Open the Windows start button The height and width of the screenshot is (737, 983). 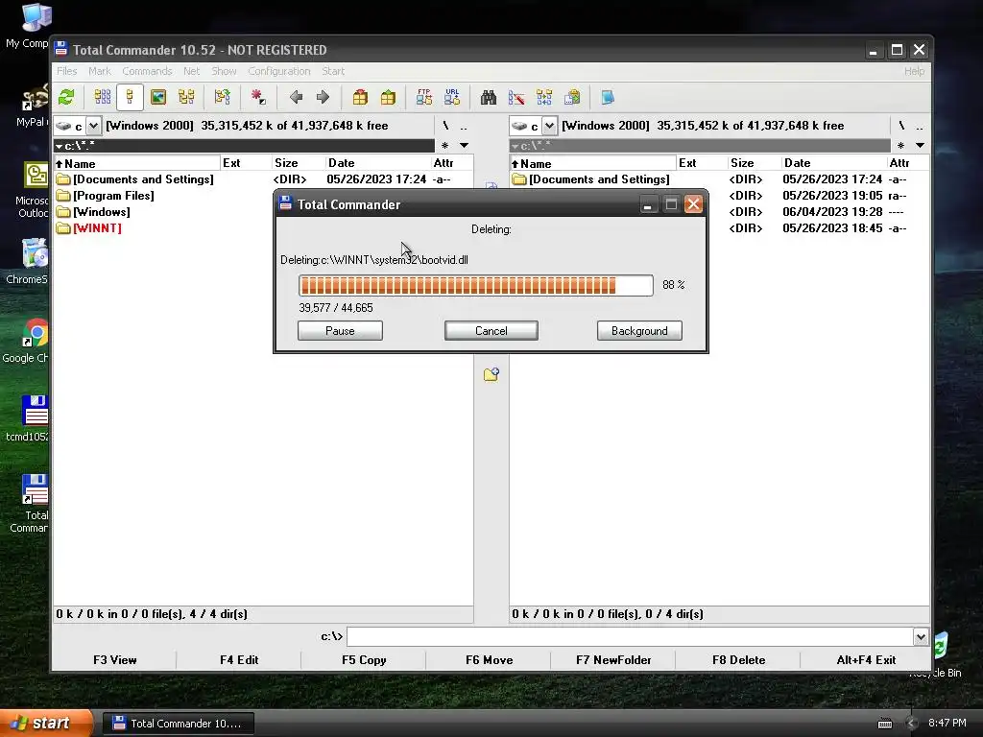coord(46,724)
